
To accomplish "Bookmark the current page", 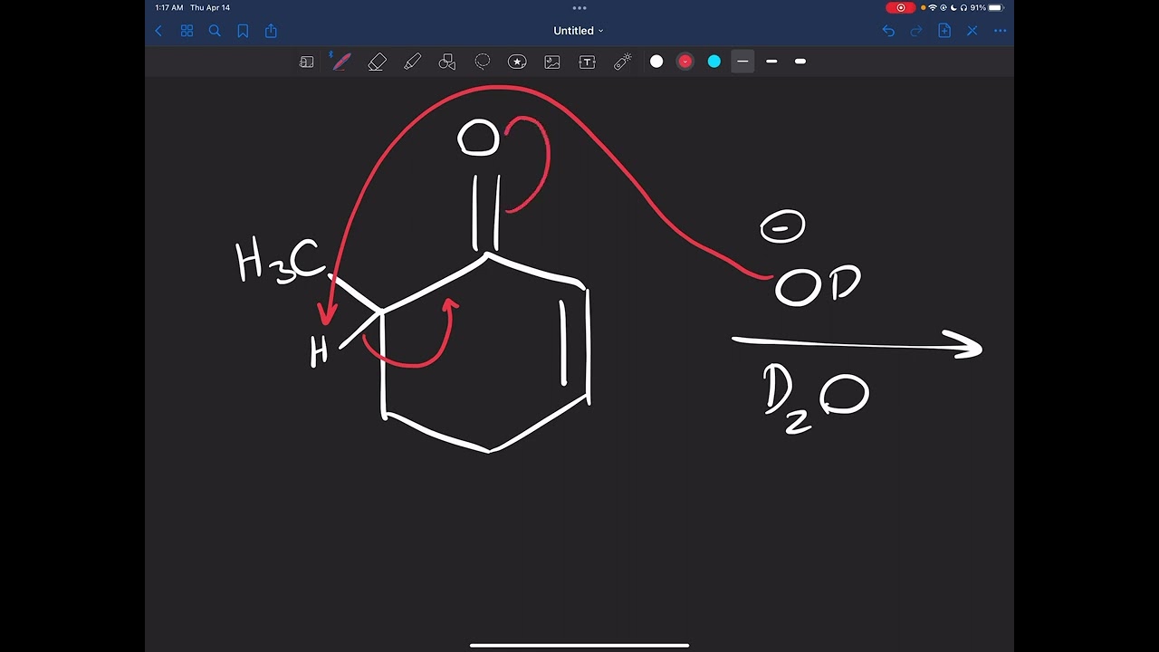I will click(243, 31).
